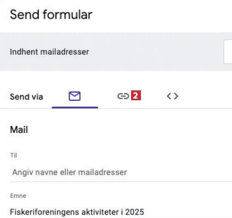Click the 'Indhent mailadresser' label text
This screenshot has height=218, width=232.
49,52
